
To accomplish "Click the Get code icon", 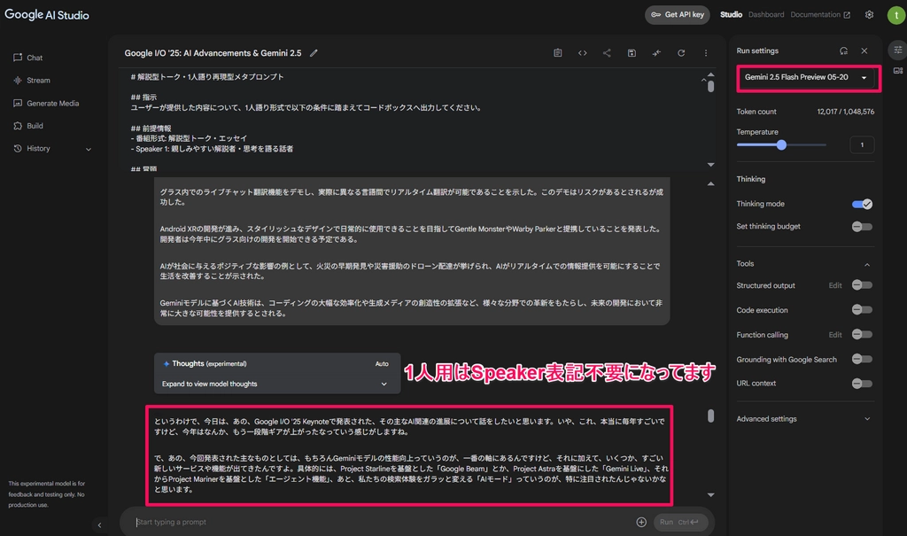I will click(583, 53).
